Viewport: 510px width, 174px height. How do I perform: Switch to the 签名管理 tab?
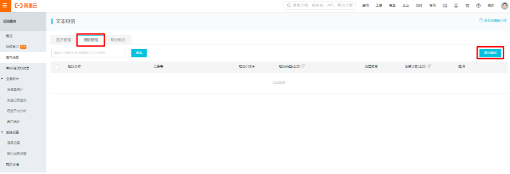63,40
